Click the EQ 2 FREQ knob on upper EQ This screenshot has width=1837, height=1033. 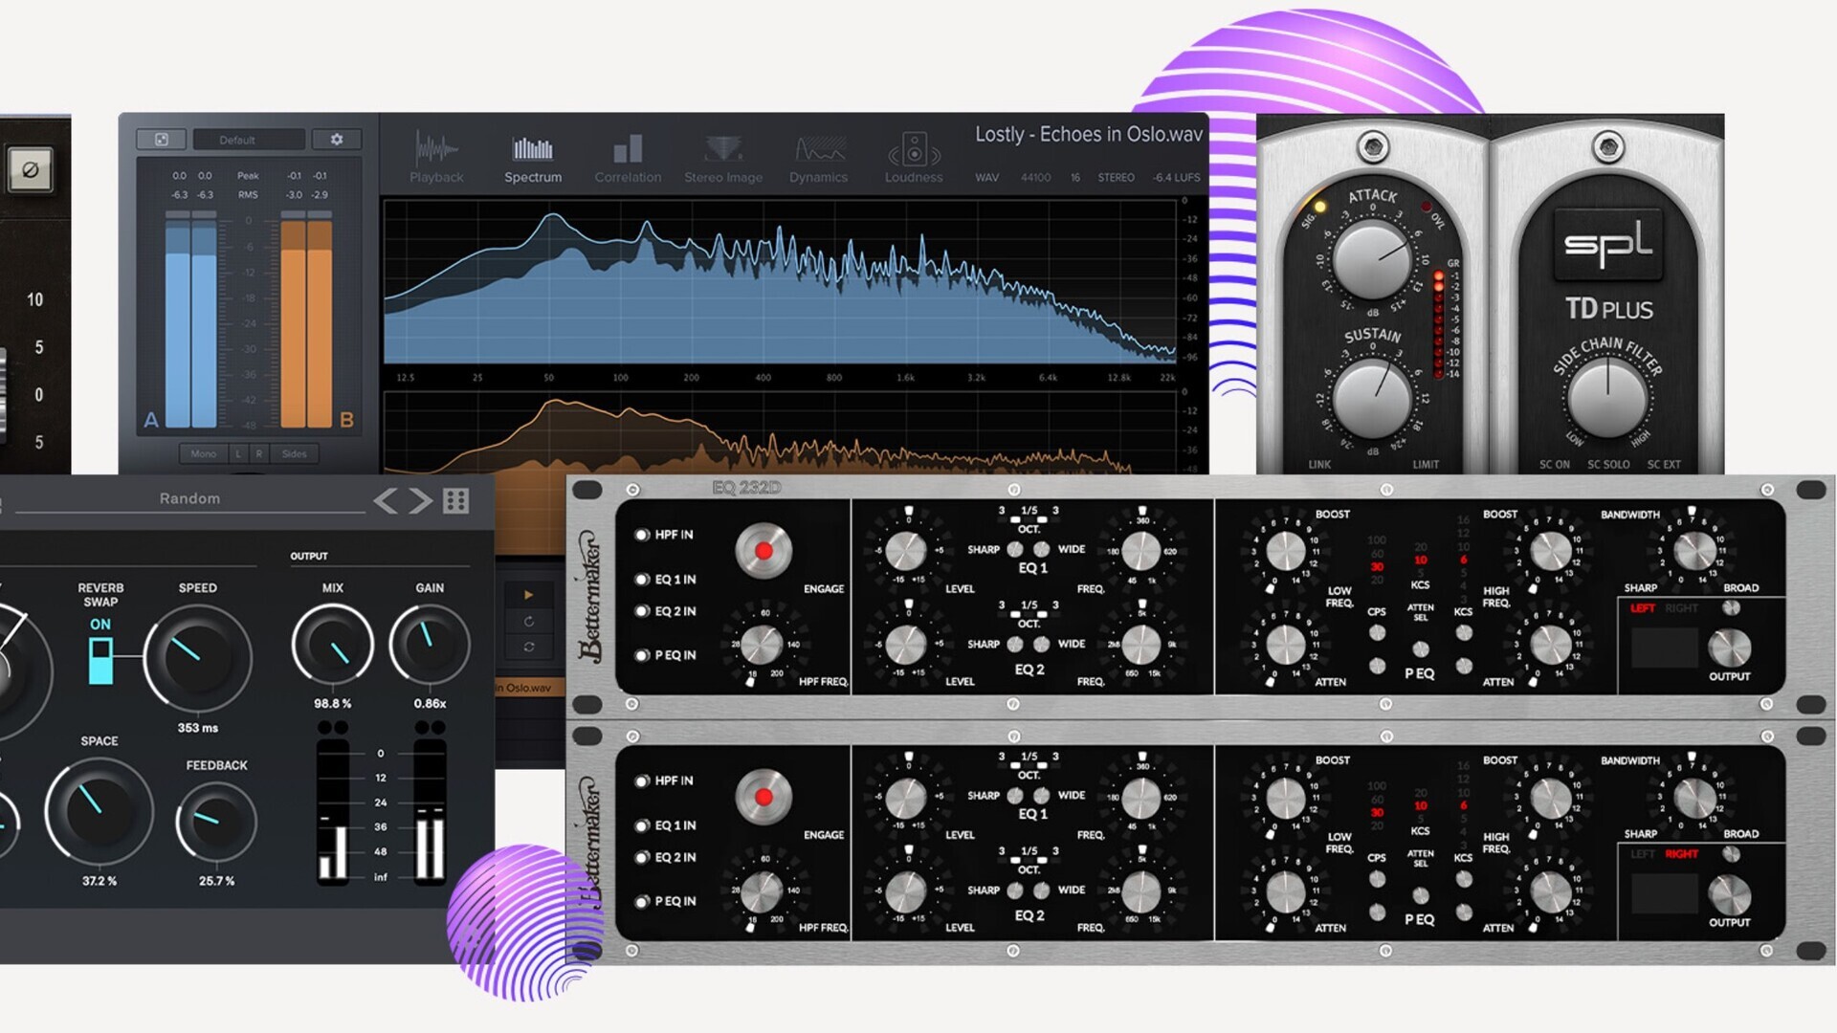coord(1140,645)
